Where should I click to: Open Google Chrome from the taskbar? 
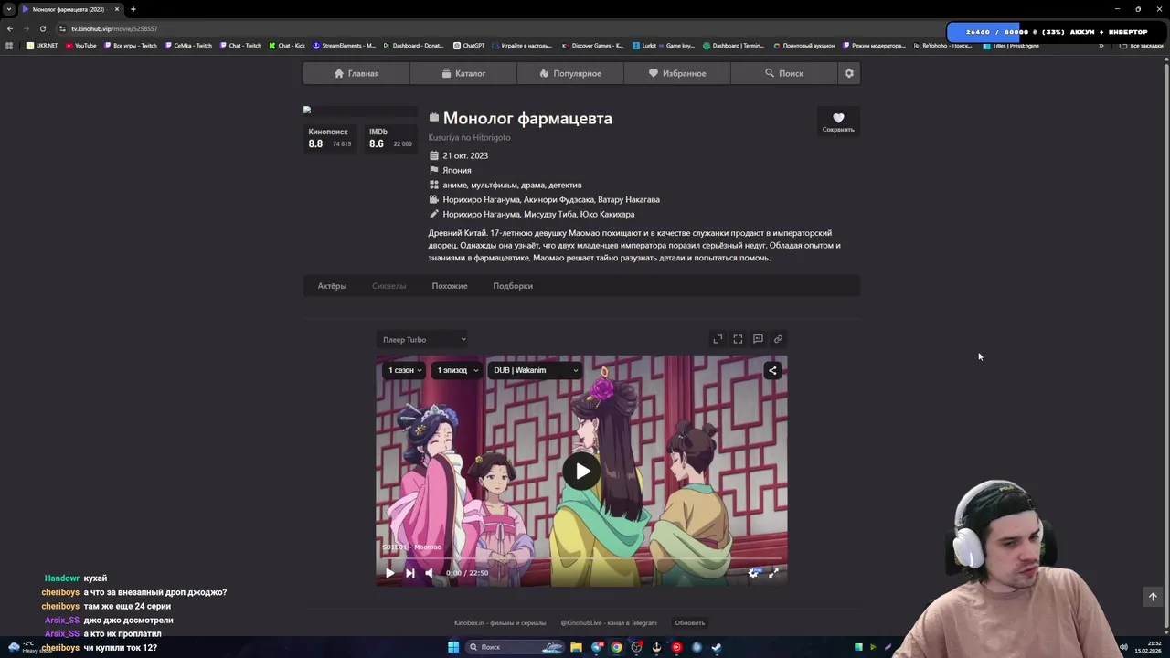[x=617, y=647]
